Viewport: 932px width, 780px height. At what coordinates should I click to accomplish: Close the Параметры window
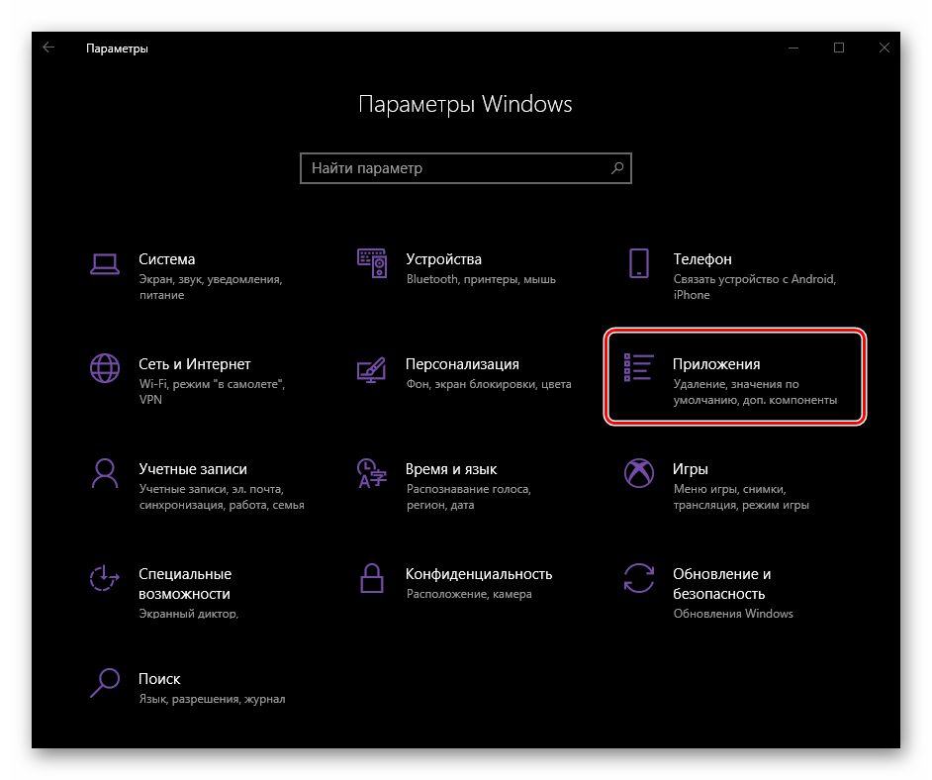[885, 48]
